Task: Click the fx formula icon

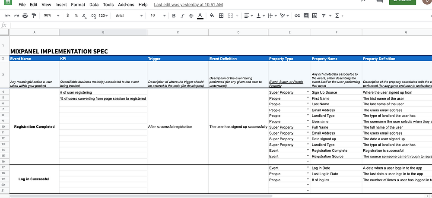Action: (3, 25)
